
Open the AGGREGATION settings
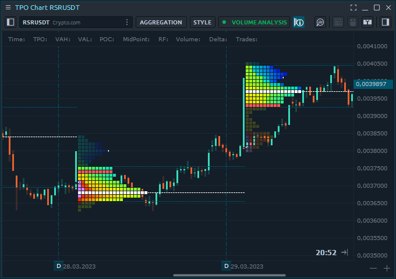161,22
